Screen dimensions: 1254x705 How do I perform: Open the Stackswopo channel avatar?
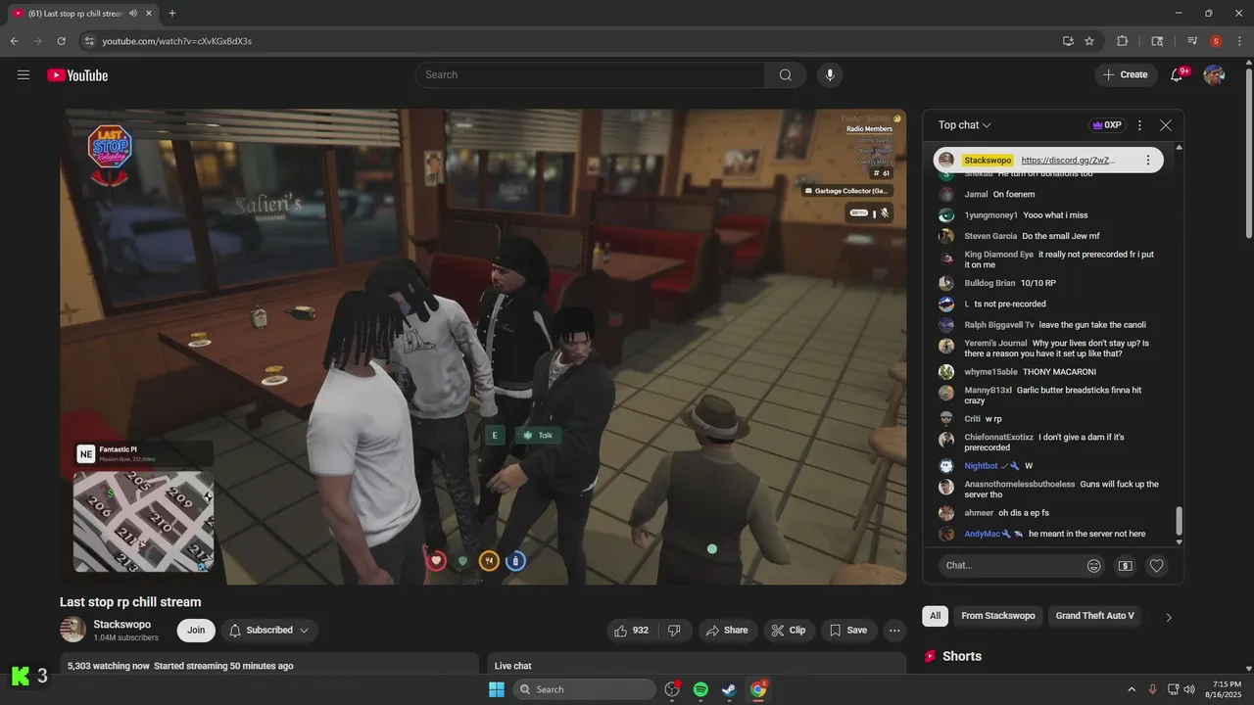(73, 631)
